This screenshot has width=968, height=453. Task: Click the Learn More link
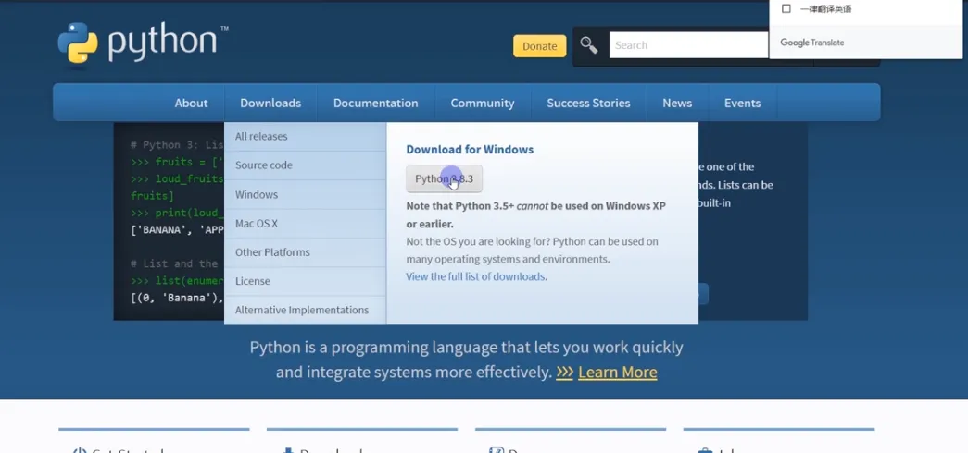tap(617, 373)
